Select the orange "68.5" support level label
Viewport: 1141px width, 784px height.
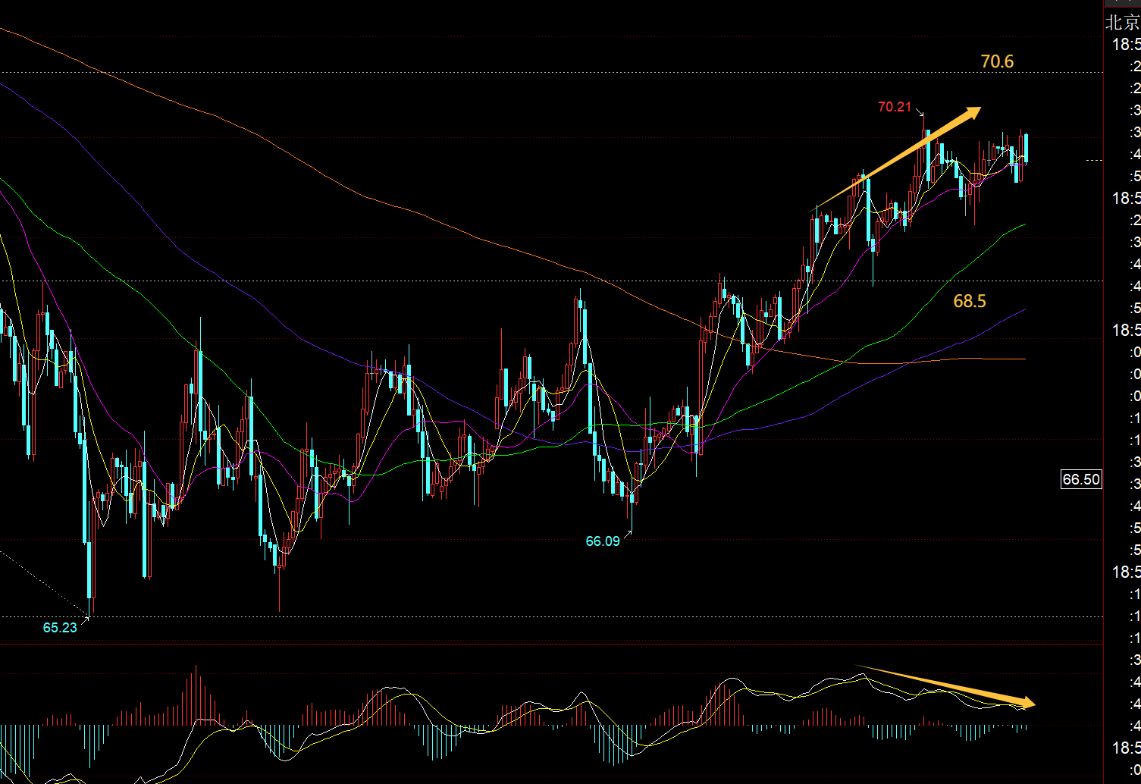(969, 301)
